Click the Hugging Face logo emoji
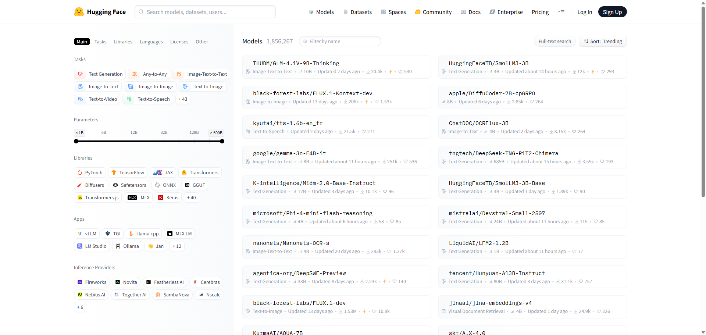This screenshot has width=706, height=335. tap(79, 12)
